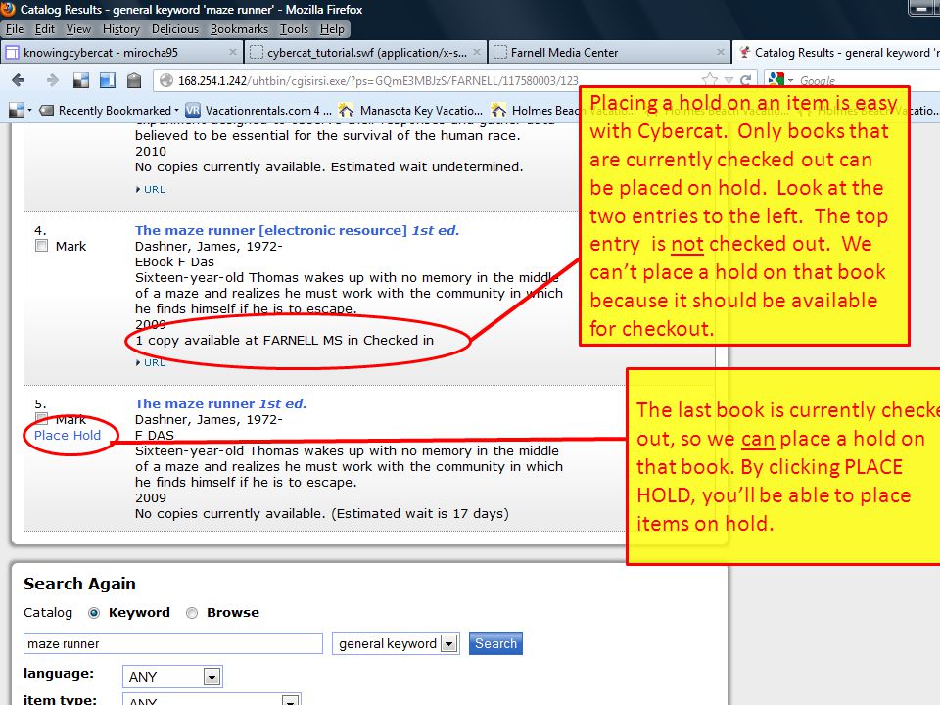Image resolution: width=940 pixels, height=705 pixels.
Task: Reload the page using the refresh icon
Action: pos(745,80)
